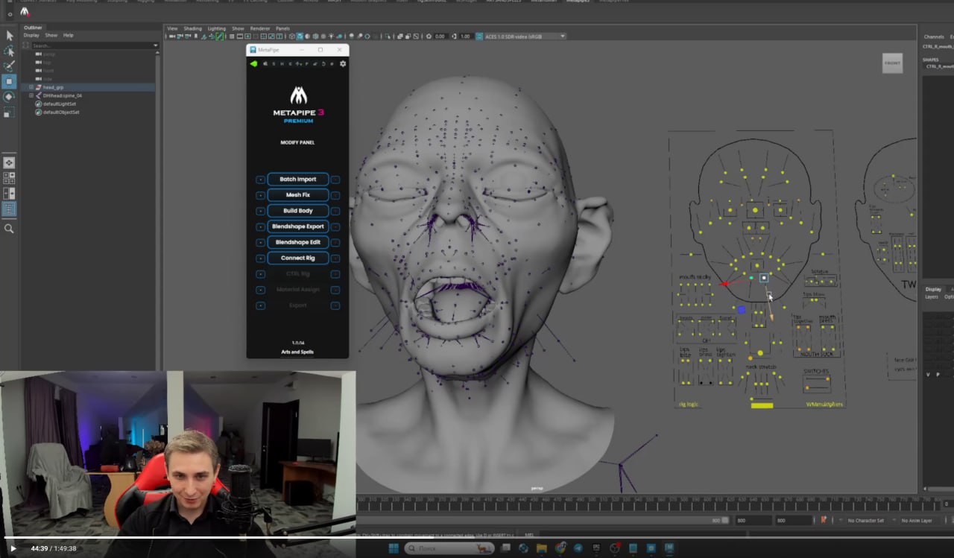The height and width of the screenshot is (558, 954).
Task: Toggle left checkbox next to Batch Import
Action: [x=260, y=180]
